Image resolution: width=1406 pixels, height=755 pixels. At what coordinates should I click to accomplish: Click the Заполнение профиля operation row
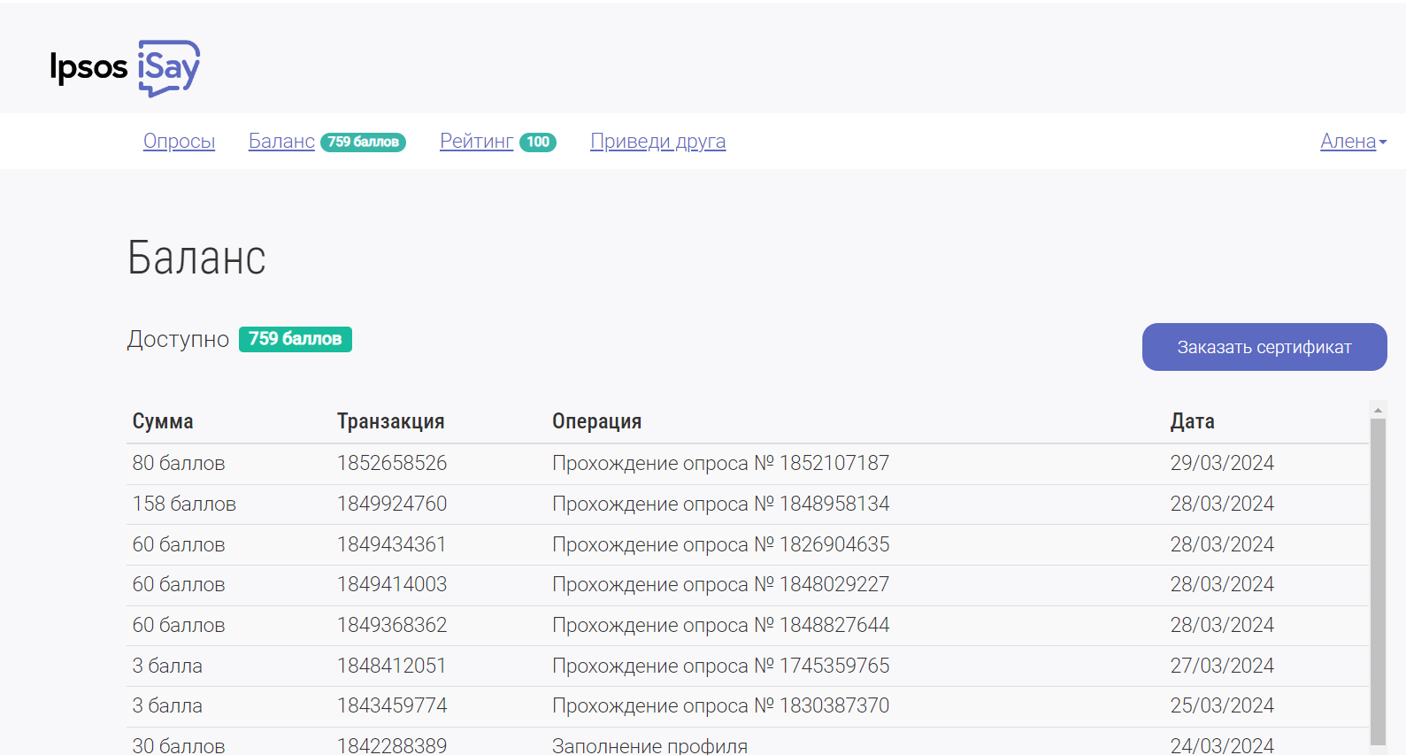click(649, 745)
